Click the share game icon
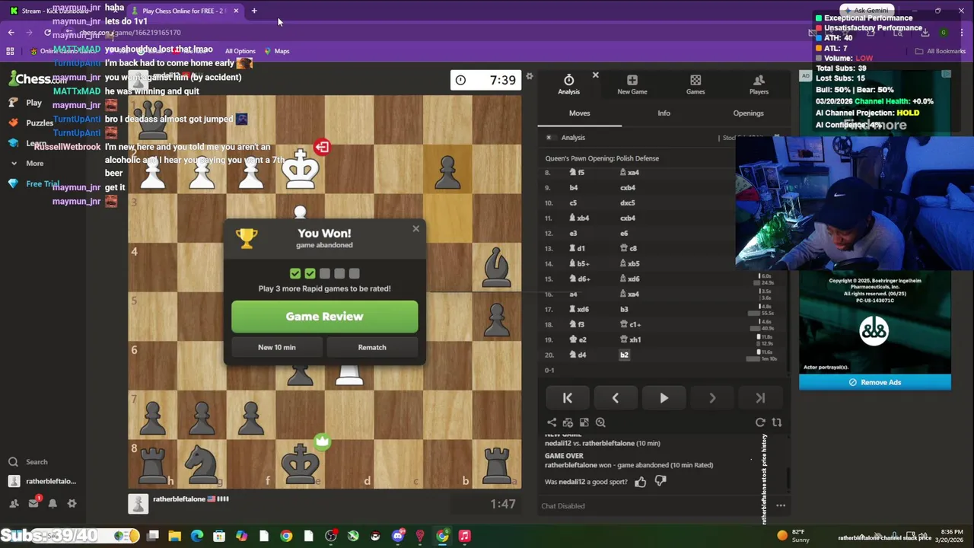The height and width of the screenshot is (548, 974). (x=552, y=422)
